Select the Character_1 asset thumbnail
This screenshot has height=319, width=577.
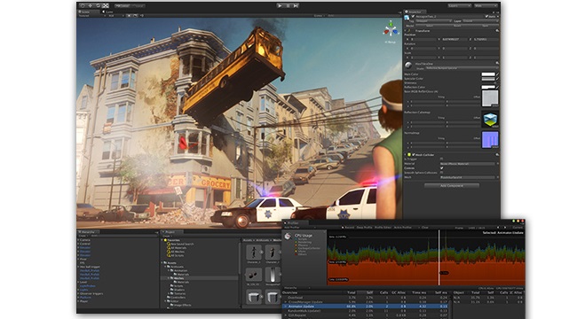[x=254, y=253]
